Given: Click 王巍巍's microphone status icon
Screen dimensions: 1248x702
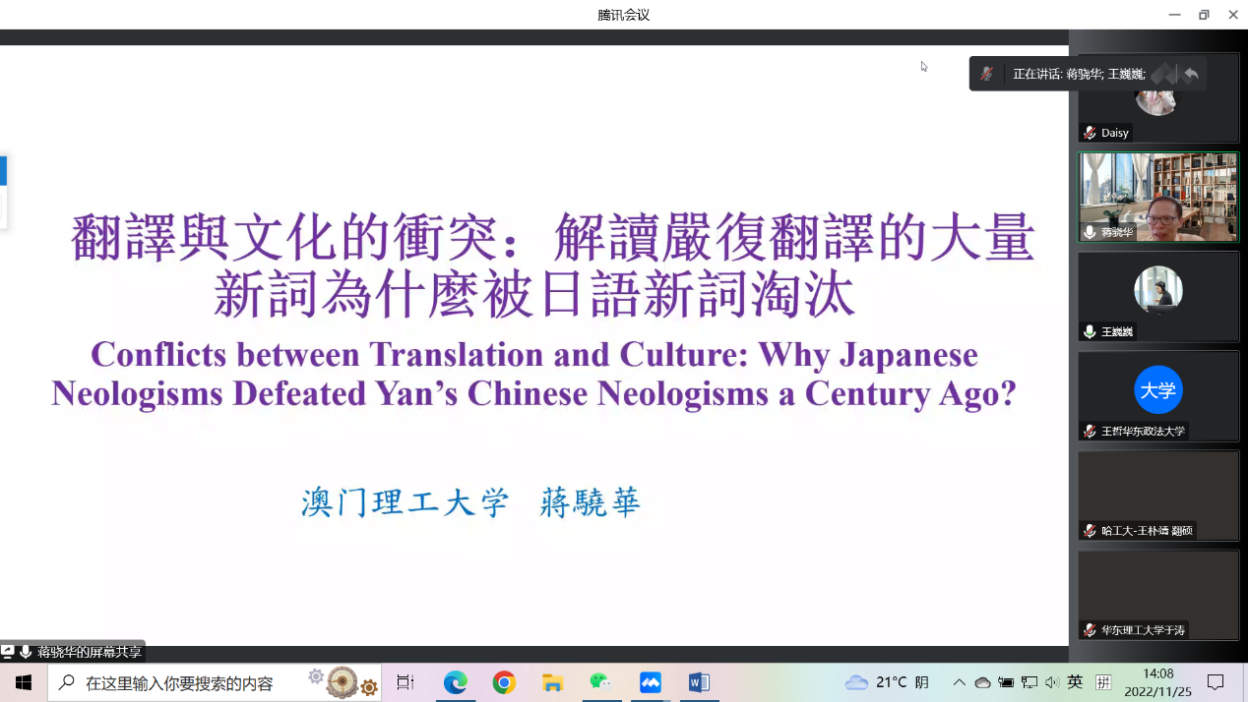Looking at the screenshot, I should click(x=1090, y=331).
